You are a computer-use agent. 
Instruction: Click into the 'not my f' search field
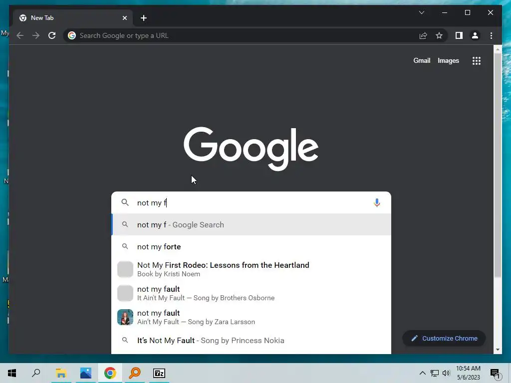[251, 202]
